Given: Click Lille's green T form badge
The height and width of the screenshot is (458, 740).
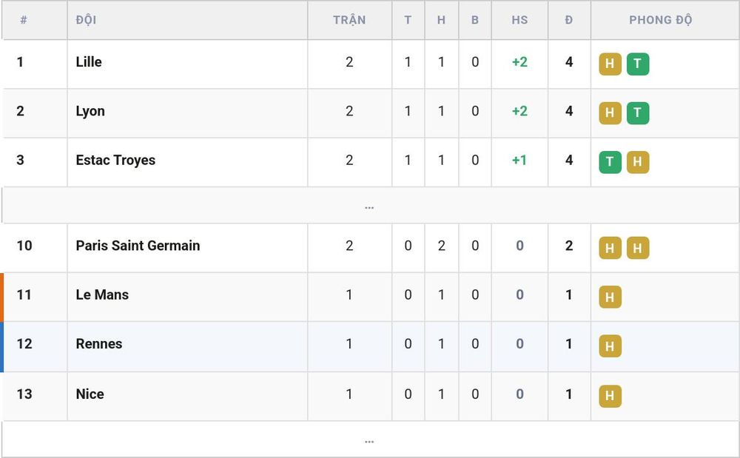Looking at the screenshot, I should tap(638, 64).
